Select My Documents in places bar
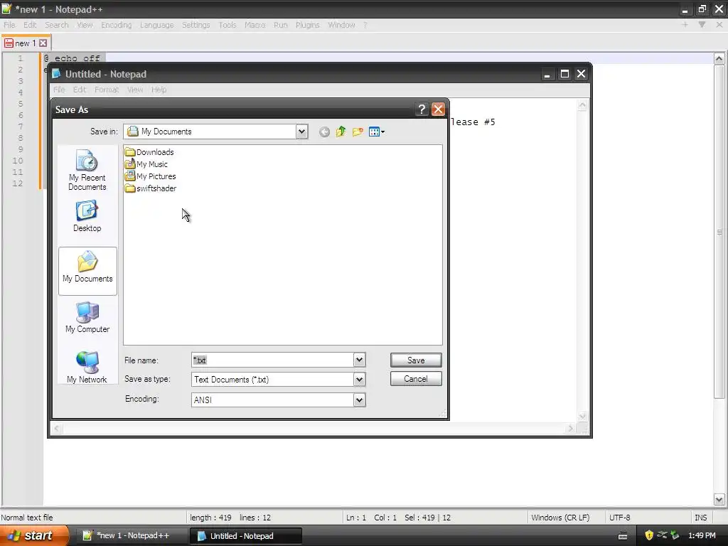Viewport: 728px width, 546px height. pos(87,271)
